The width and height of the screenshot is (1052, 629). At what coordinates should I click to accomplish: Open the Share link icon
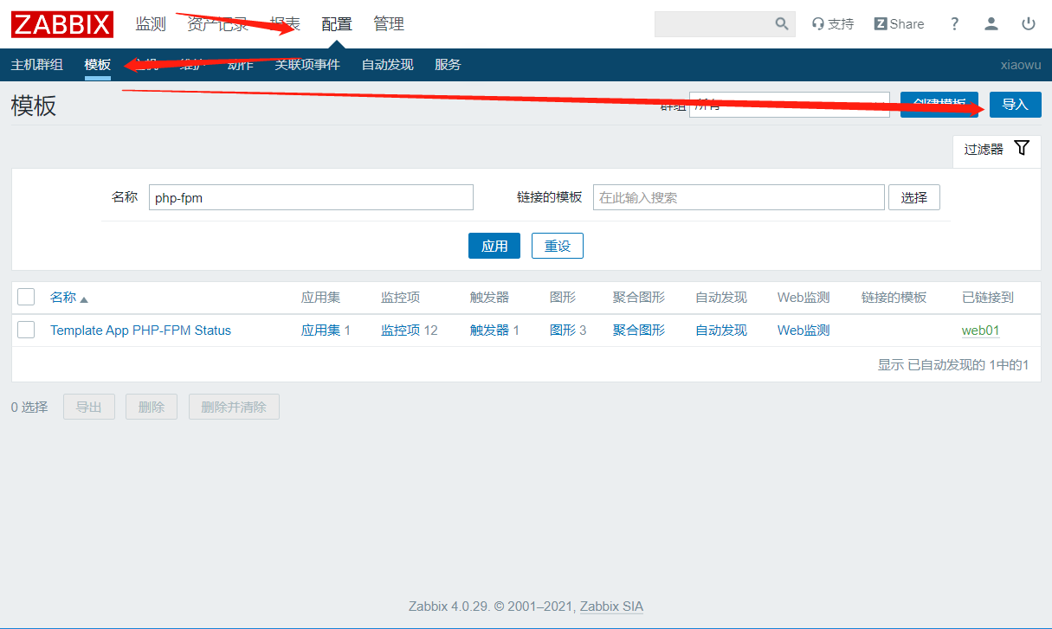[x=899, y=24]
